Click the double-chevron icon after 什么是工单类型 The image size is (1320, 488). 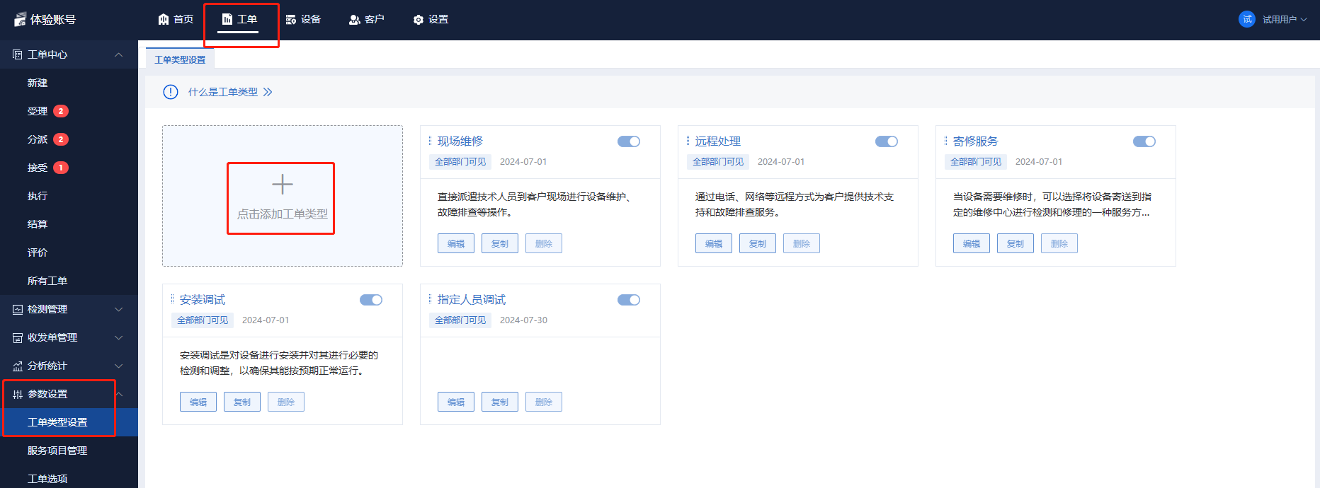(268, 92)
